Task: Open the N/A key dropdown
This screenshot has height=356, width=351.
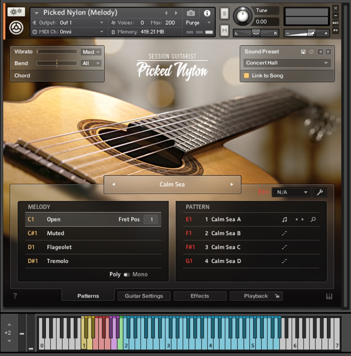Action: 291,192
